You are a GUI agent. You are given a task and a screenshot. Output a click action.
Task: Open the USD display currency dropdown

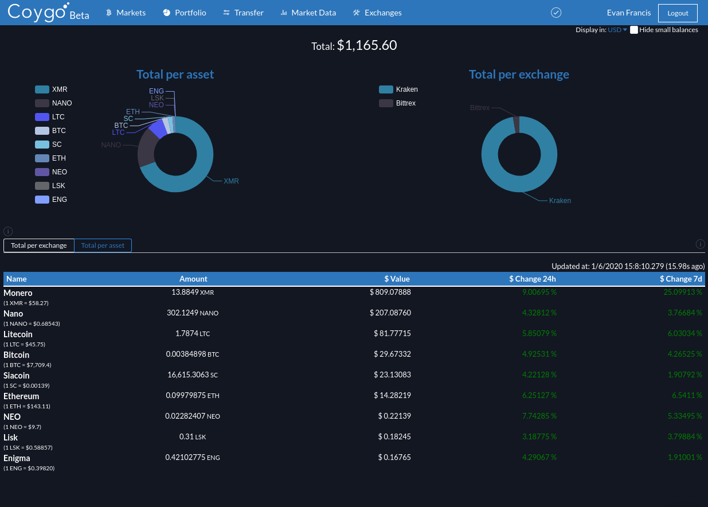pos(617,30)
